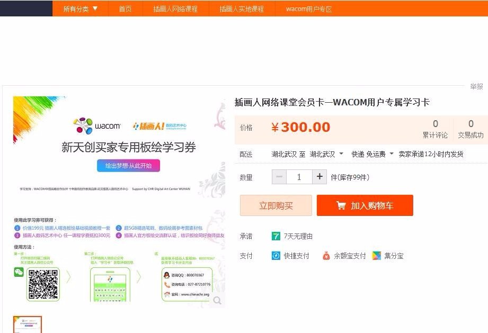The width and height of the screenshot is (488, 333).
Task: Click the 立即购买 buy now button
Action: 277,205
